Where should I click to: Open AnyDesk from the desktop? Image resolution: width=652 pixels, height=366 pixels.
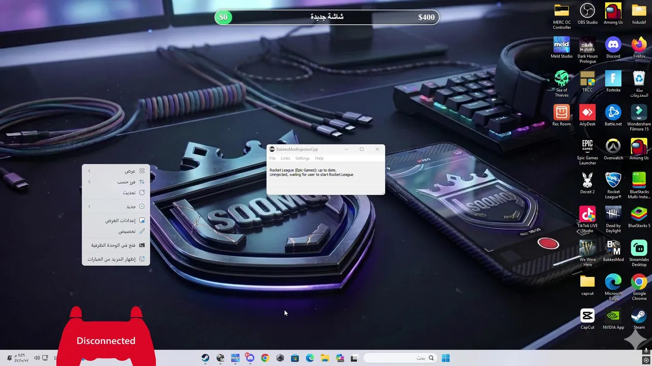tap(587, 115)
